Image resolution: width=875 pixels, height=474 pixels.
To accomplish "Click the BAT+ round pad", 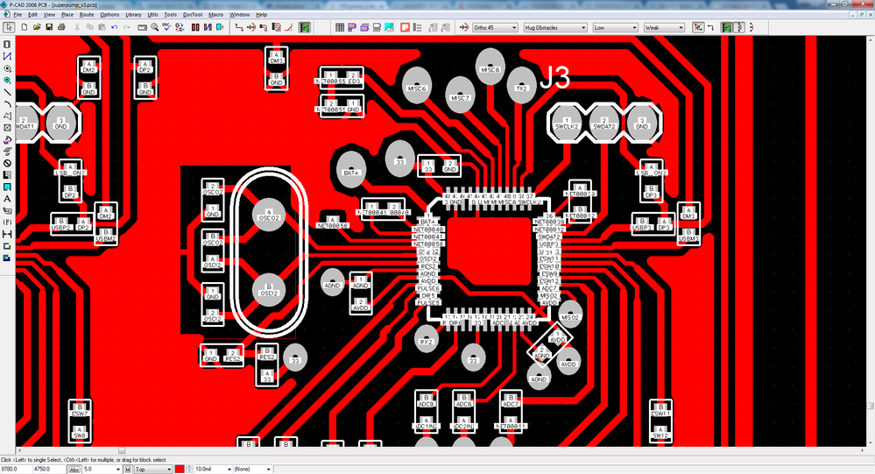I will click(351, 168).
